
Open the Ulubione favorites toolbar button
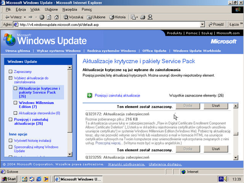[96, 17]
